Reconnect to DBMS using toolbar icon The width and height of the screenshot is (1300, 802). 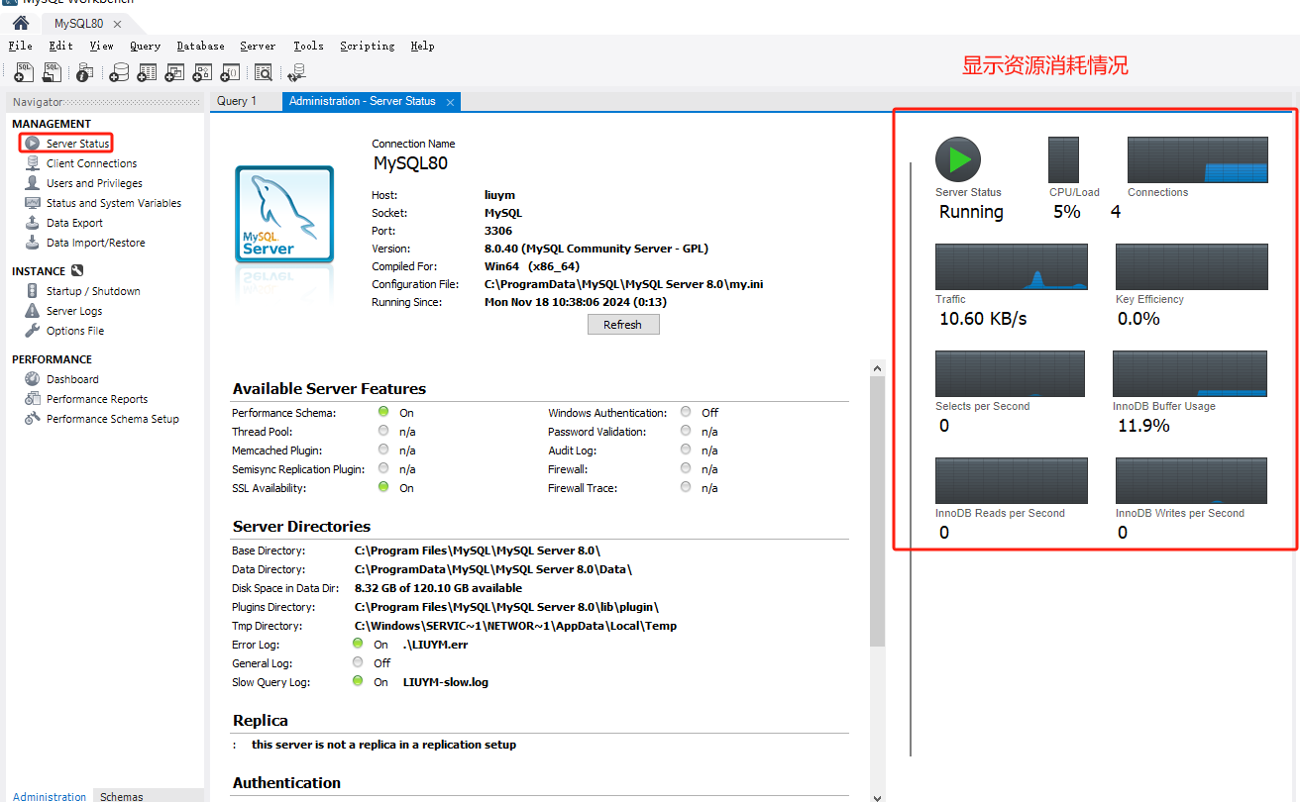click(296, 72)
